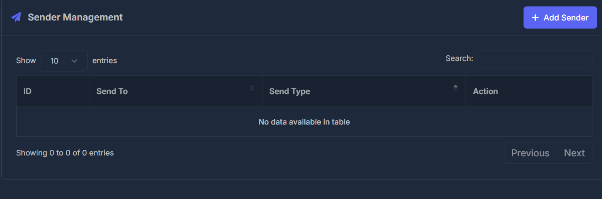
Task: Click the Show label before the dropdown
Action: pyautogui.click(x=26, y=61)
